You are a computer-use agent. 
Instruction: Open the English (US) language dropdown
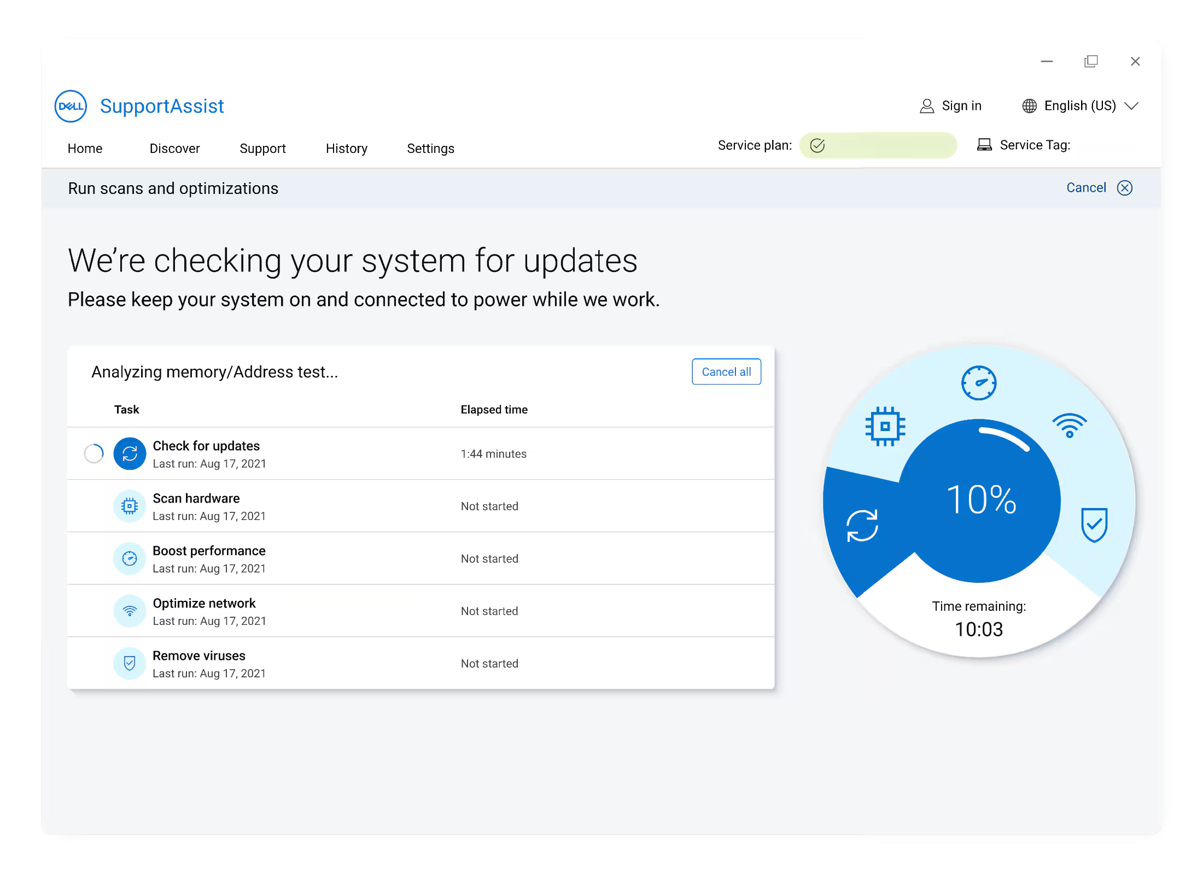[1079, 106]
